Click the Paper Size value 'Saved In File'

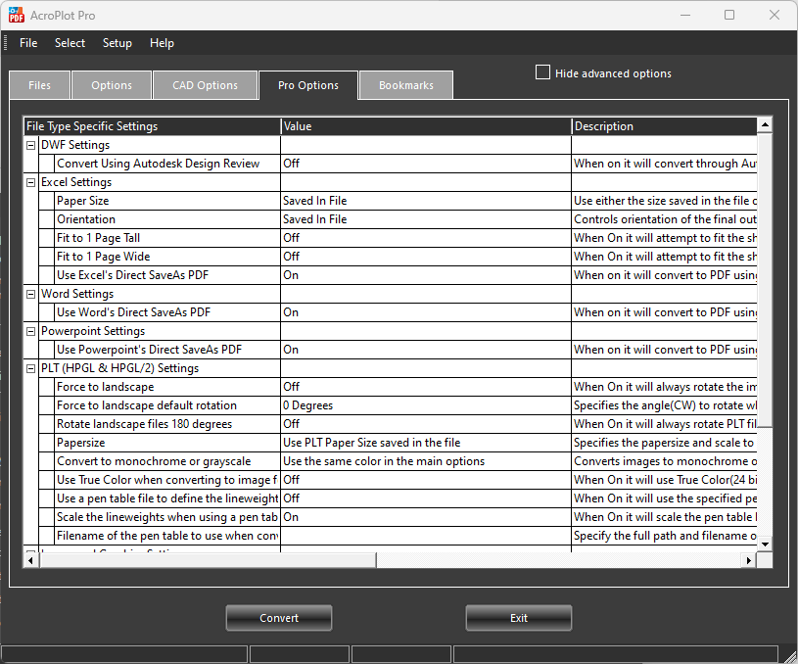(315, 201)
